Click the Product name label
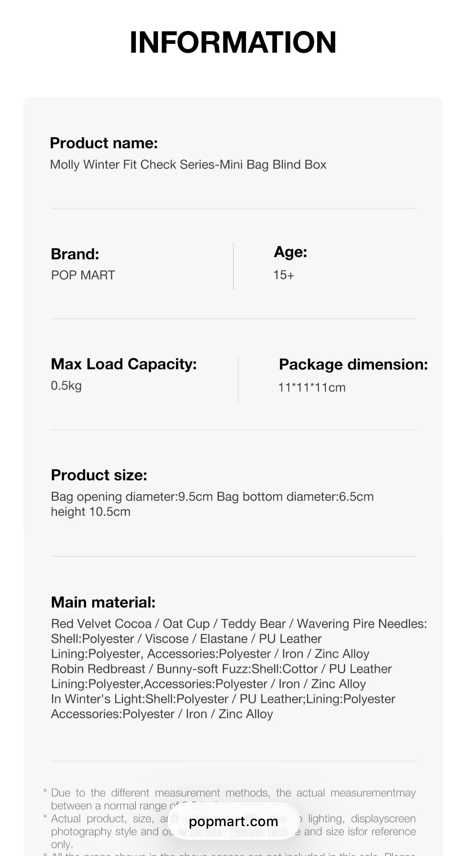Screen dimensions: 467x856 pos(104,143)
